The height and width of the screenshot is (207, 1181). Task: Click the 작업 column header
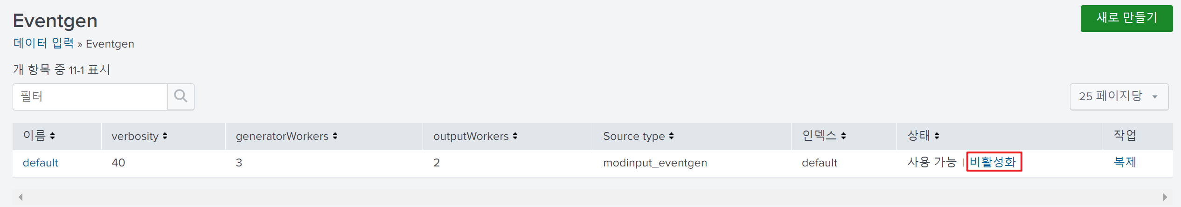(x=1125, y=136)
